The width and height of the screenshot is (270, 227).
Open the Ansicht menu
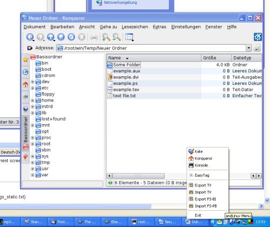[87, 27]
